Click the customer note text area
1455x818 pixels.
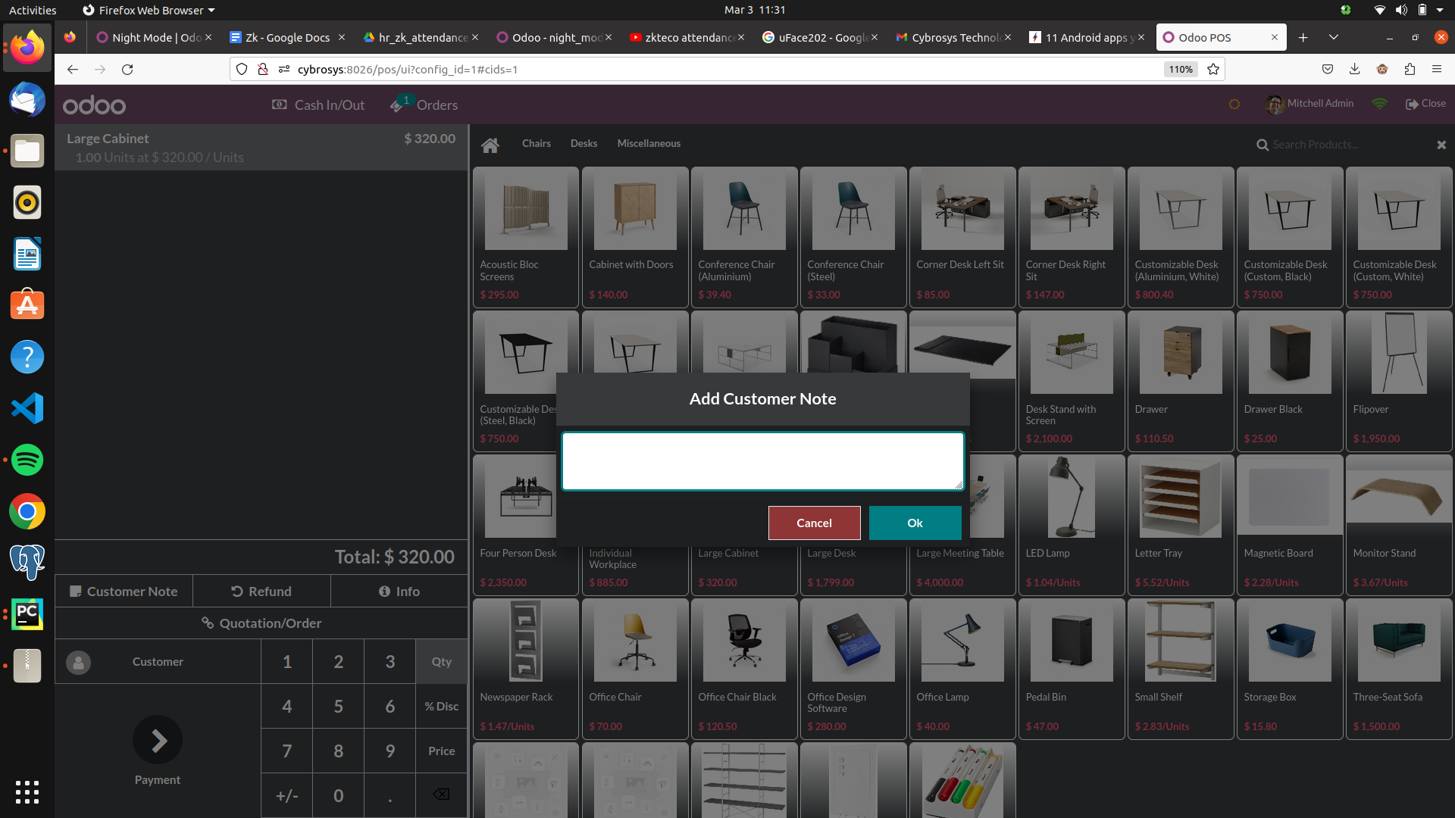(x=762, y=461)
